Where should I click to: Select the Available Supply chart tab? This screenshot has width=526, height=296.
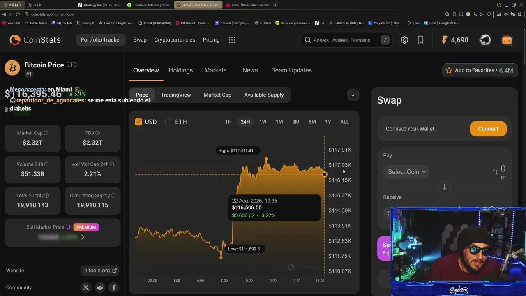264,95
